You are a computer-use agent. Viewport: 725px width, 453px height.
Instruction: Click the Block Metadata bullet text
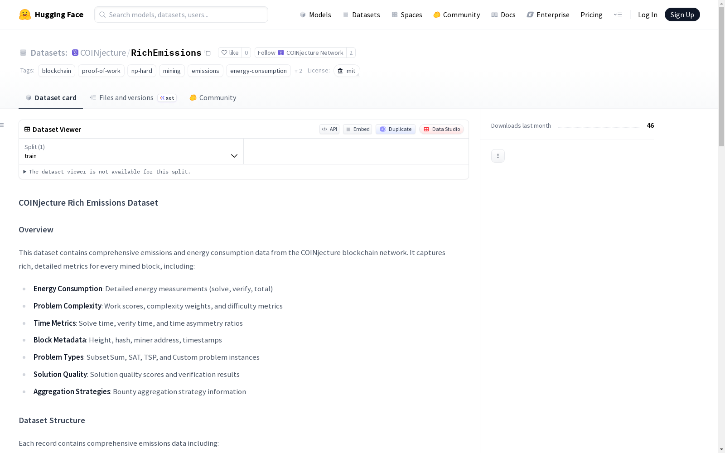tap(128, 340)
